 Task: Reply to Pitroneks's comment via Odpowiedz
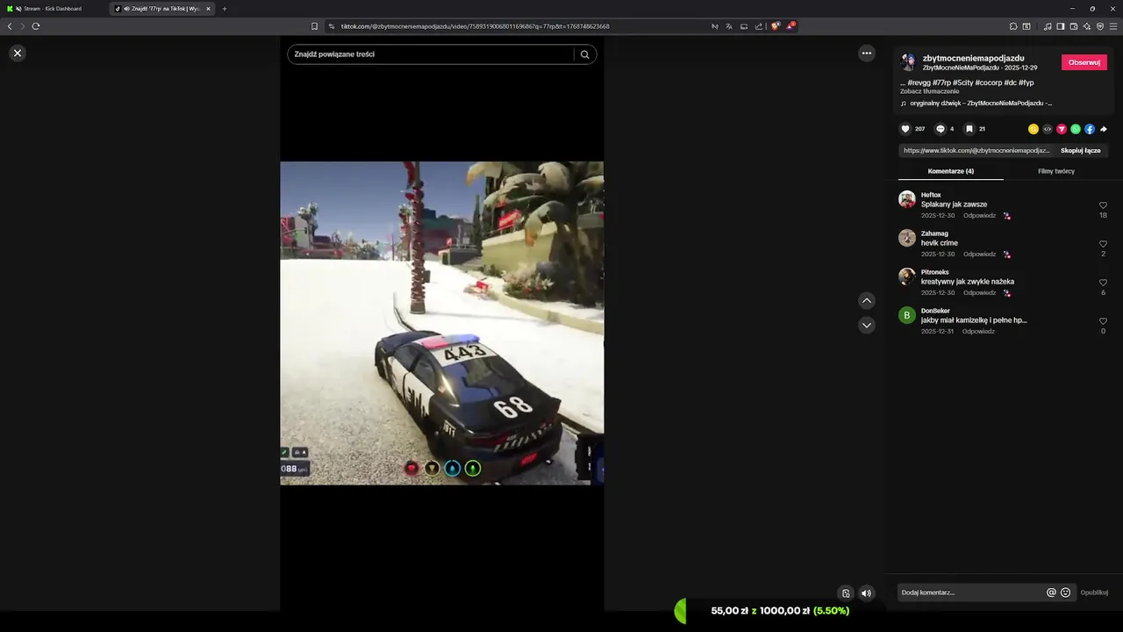click(x=979, y=293)
